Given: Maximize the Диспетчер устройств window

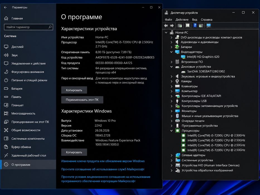Looking at the screenshot, I should [x=243, y=13].
